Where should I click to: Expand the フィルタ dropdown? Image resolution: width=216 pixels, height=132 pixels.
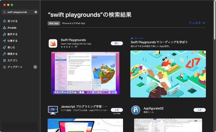coord(197,23)
